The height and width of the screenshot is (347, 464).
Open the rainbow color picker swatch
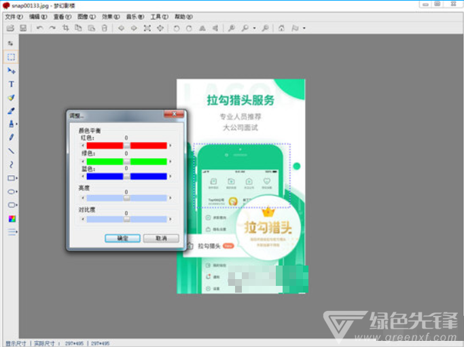(12, 219)
